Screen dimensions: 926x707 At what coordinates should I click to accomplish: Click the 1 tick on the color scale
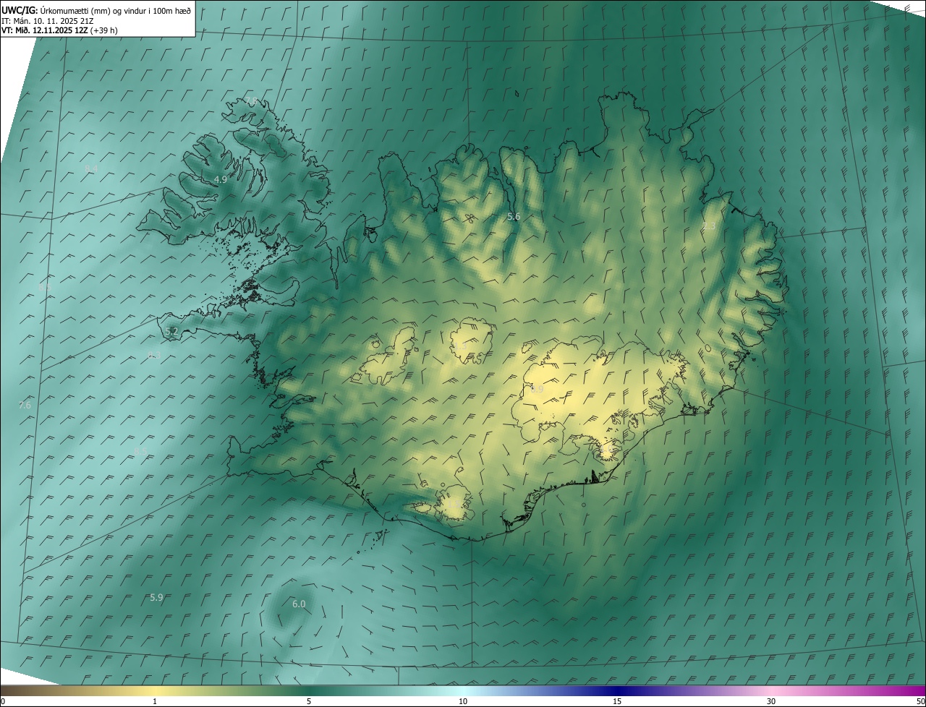click(x=155, y=701)
